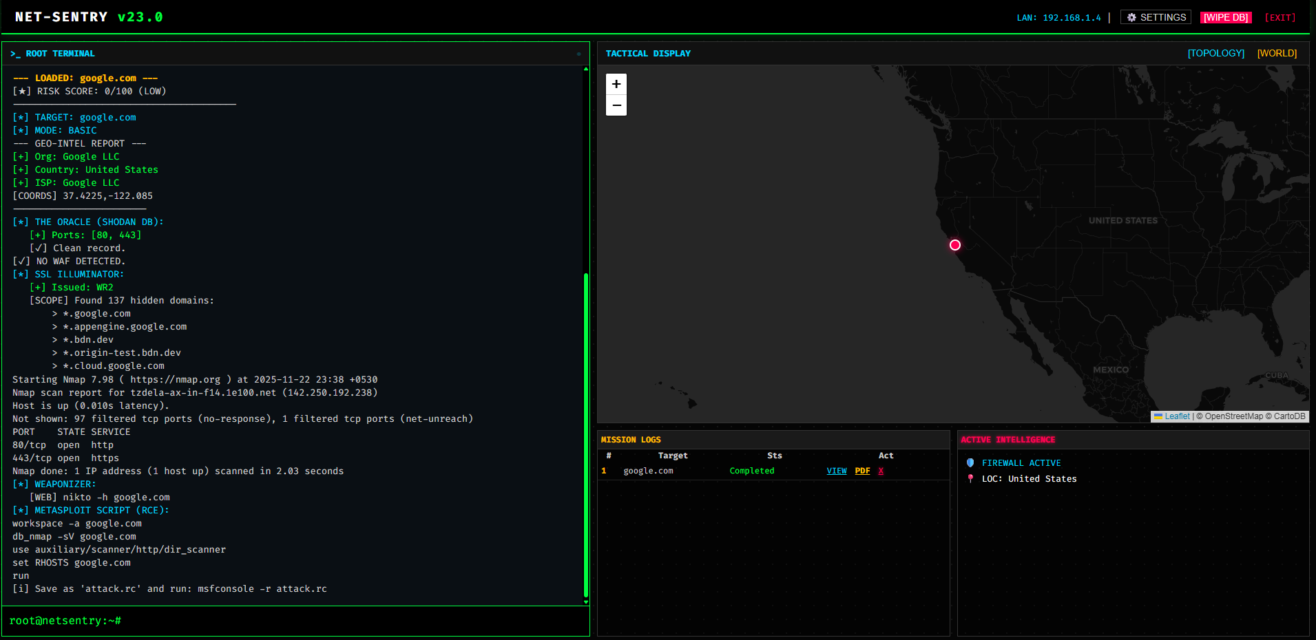
Task: Click the RISK SCORE: 0/100 line
Action: click(x=90, y=92)
